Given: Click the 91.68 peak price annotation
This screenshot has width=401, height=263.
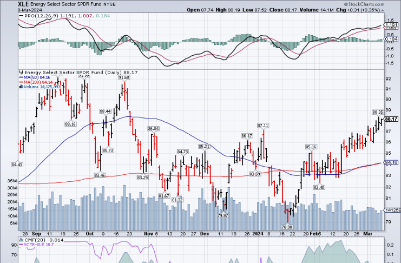Looking at the screenshot, I should tap(124, 78).
